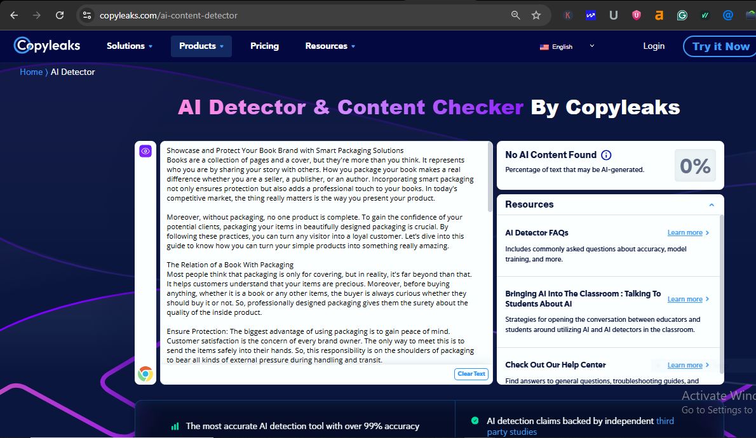Click the purple eye icon beside text box
The width and height of the screenshot is (756, 438).
[x=145, y=151]
